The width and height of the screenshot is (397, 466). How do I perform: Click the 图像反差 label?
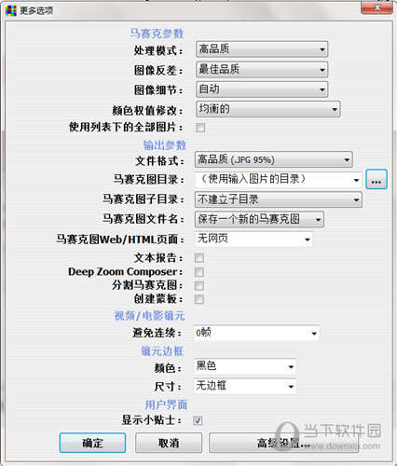(x=158, y=70)
